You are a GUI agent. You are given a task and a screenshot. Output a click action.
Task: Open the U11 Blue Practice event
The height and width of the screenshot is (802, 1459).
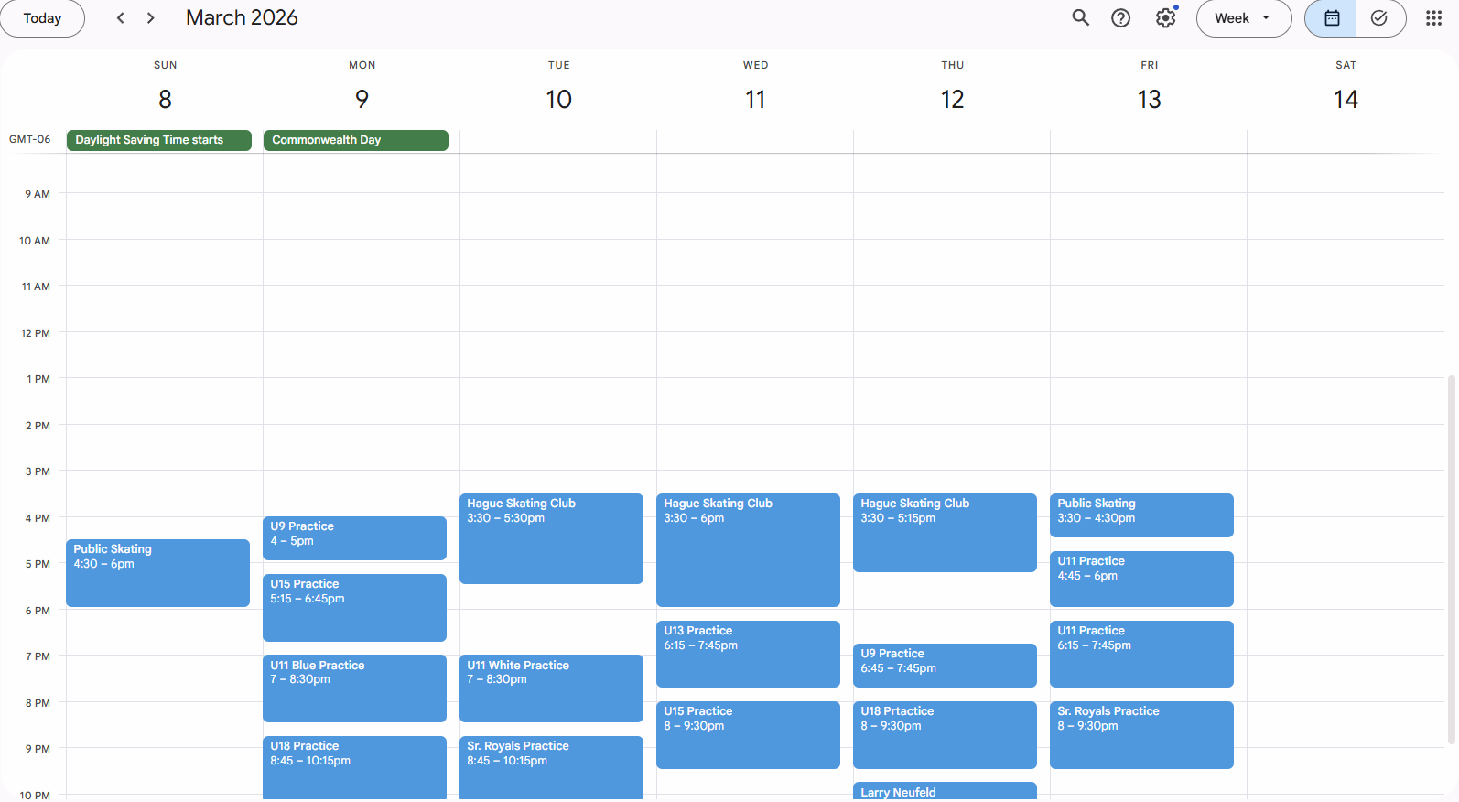pos(354,688)
